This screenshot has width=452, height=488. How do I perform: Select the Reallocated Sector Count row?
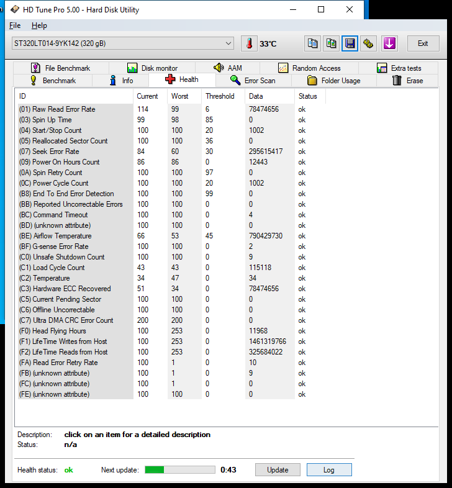pos(172,141)
